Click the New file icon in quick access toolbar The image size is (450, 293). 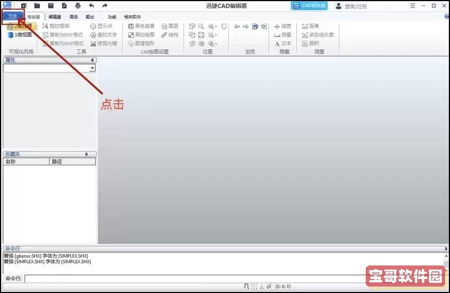pos(23,5)
